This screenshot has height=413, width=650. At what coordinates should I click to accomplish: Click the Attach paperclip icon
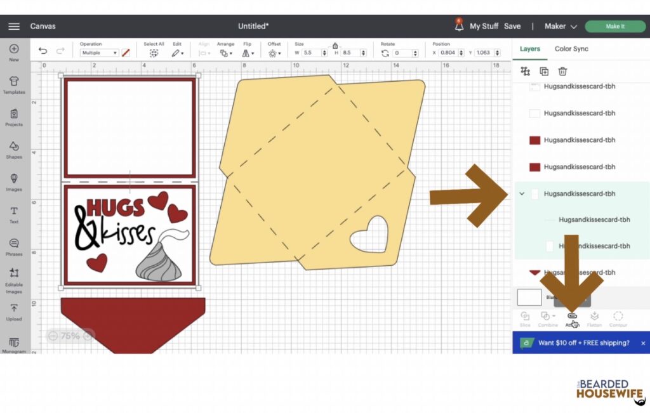tap(573, 316)
